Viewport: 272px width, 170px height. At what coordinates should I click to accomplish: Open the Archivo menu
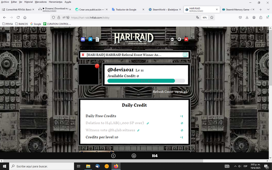click(5, 2)
